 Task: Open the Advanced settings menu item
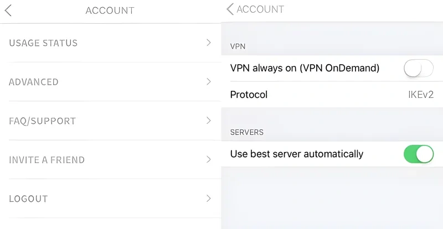(x=34, y=82)
